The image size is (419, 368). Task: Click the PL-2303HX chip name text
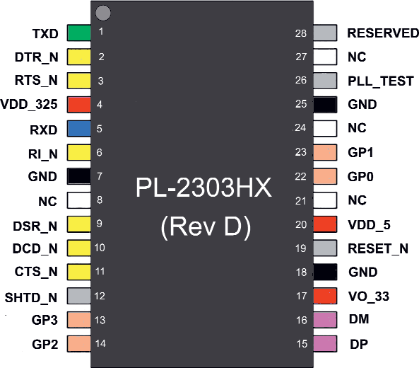coord(203,188)
